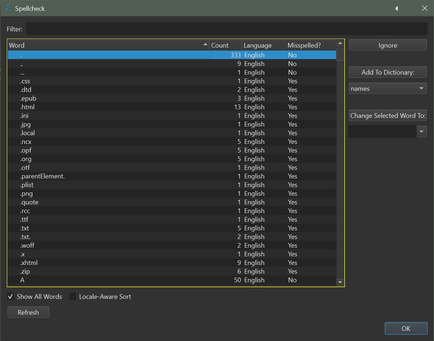Screen dimensions: 434x341
Task: Select the '.png' word row
Action: [x=172, y=194]
